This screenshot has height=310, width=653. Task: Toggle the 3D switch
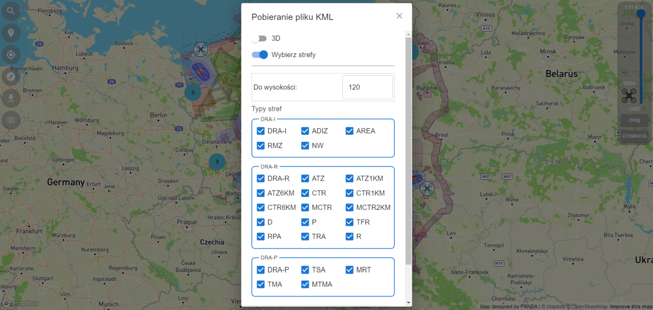pyautogui.click(x=259, y=39)
